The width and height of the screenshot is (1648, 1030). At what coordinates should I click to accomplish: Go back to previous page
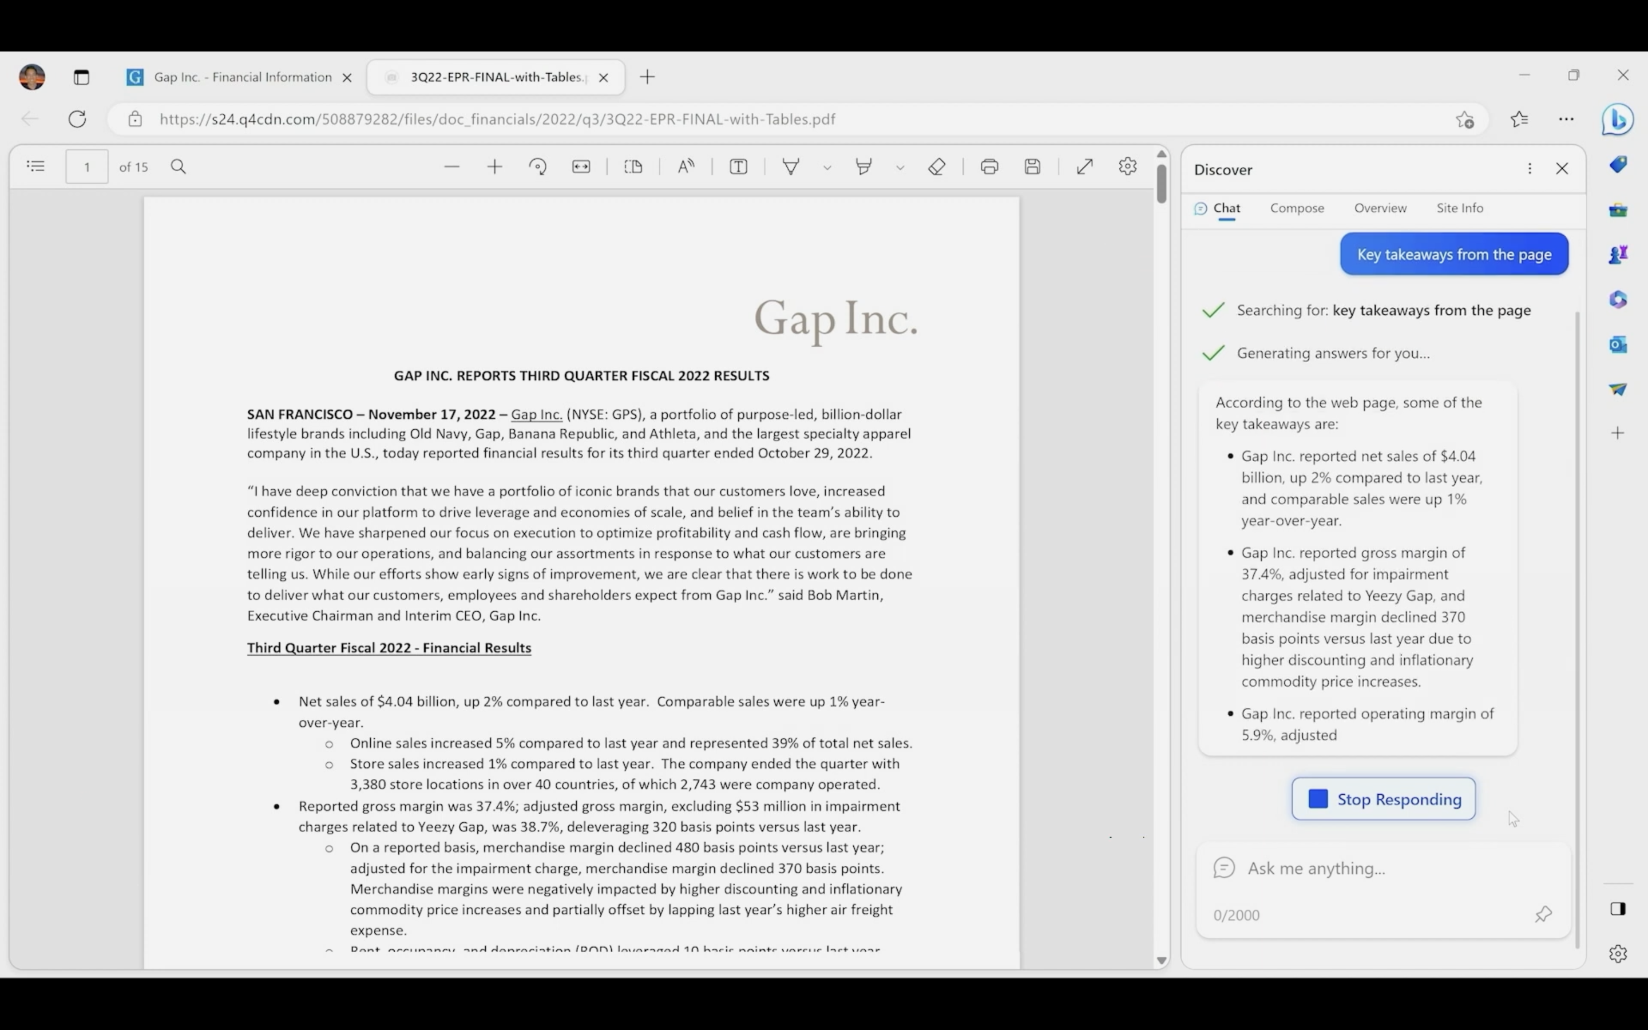click(x=29, y=119)
